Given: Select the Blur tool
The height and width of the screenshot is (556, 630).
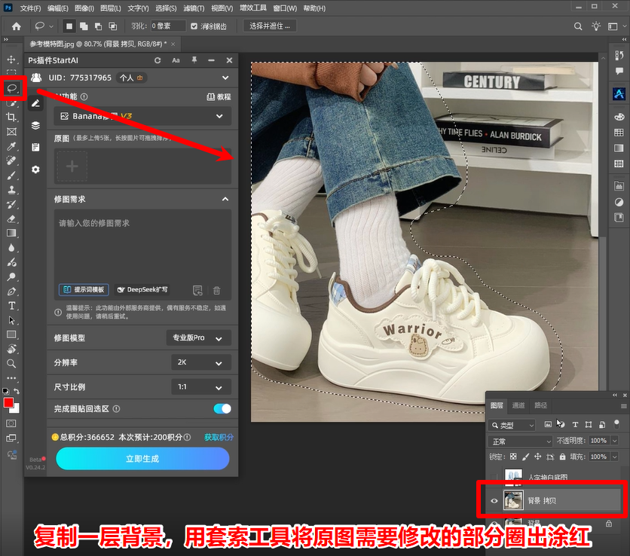Looking at the screenshot, I should (x=11, y=248).
